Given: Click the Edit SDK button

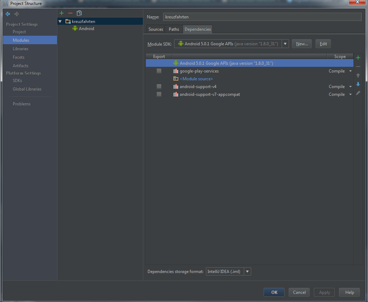Looking at the screenshot, I should coord(323,44).
